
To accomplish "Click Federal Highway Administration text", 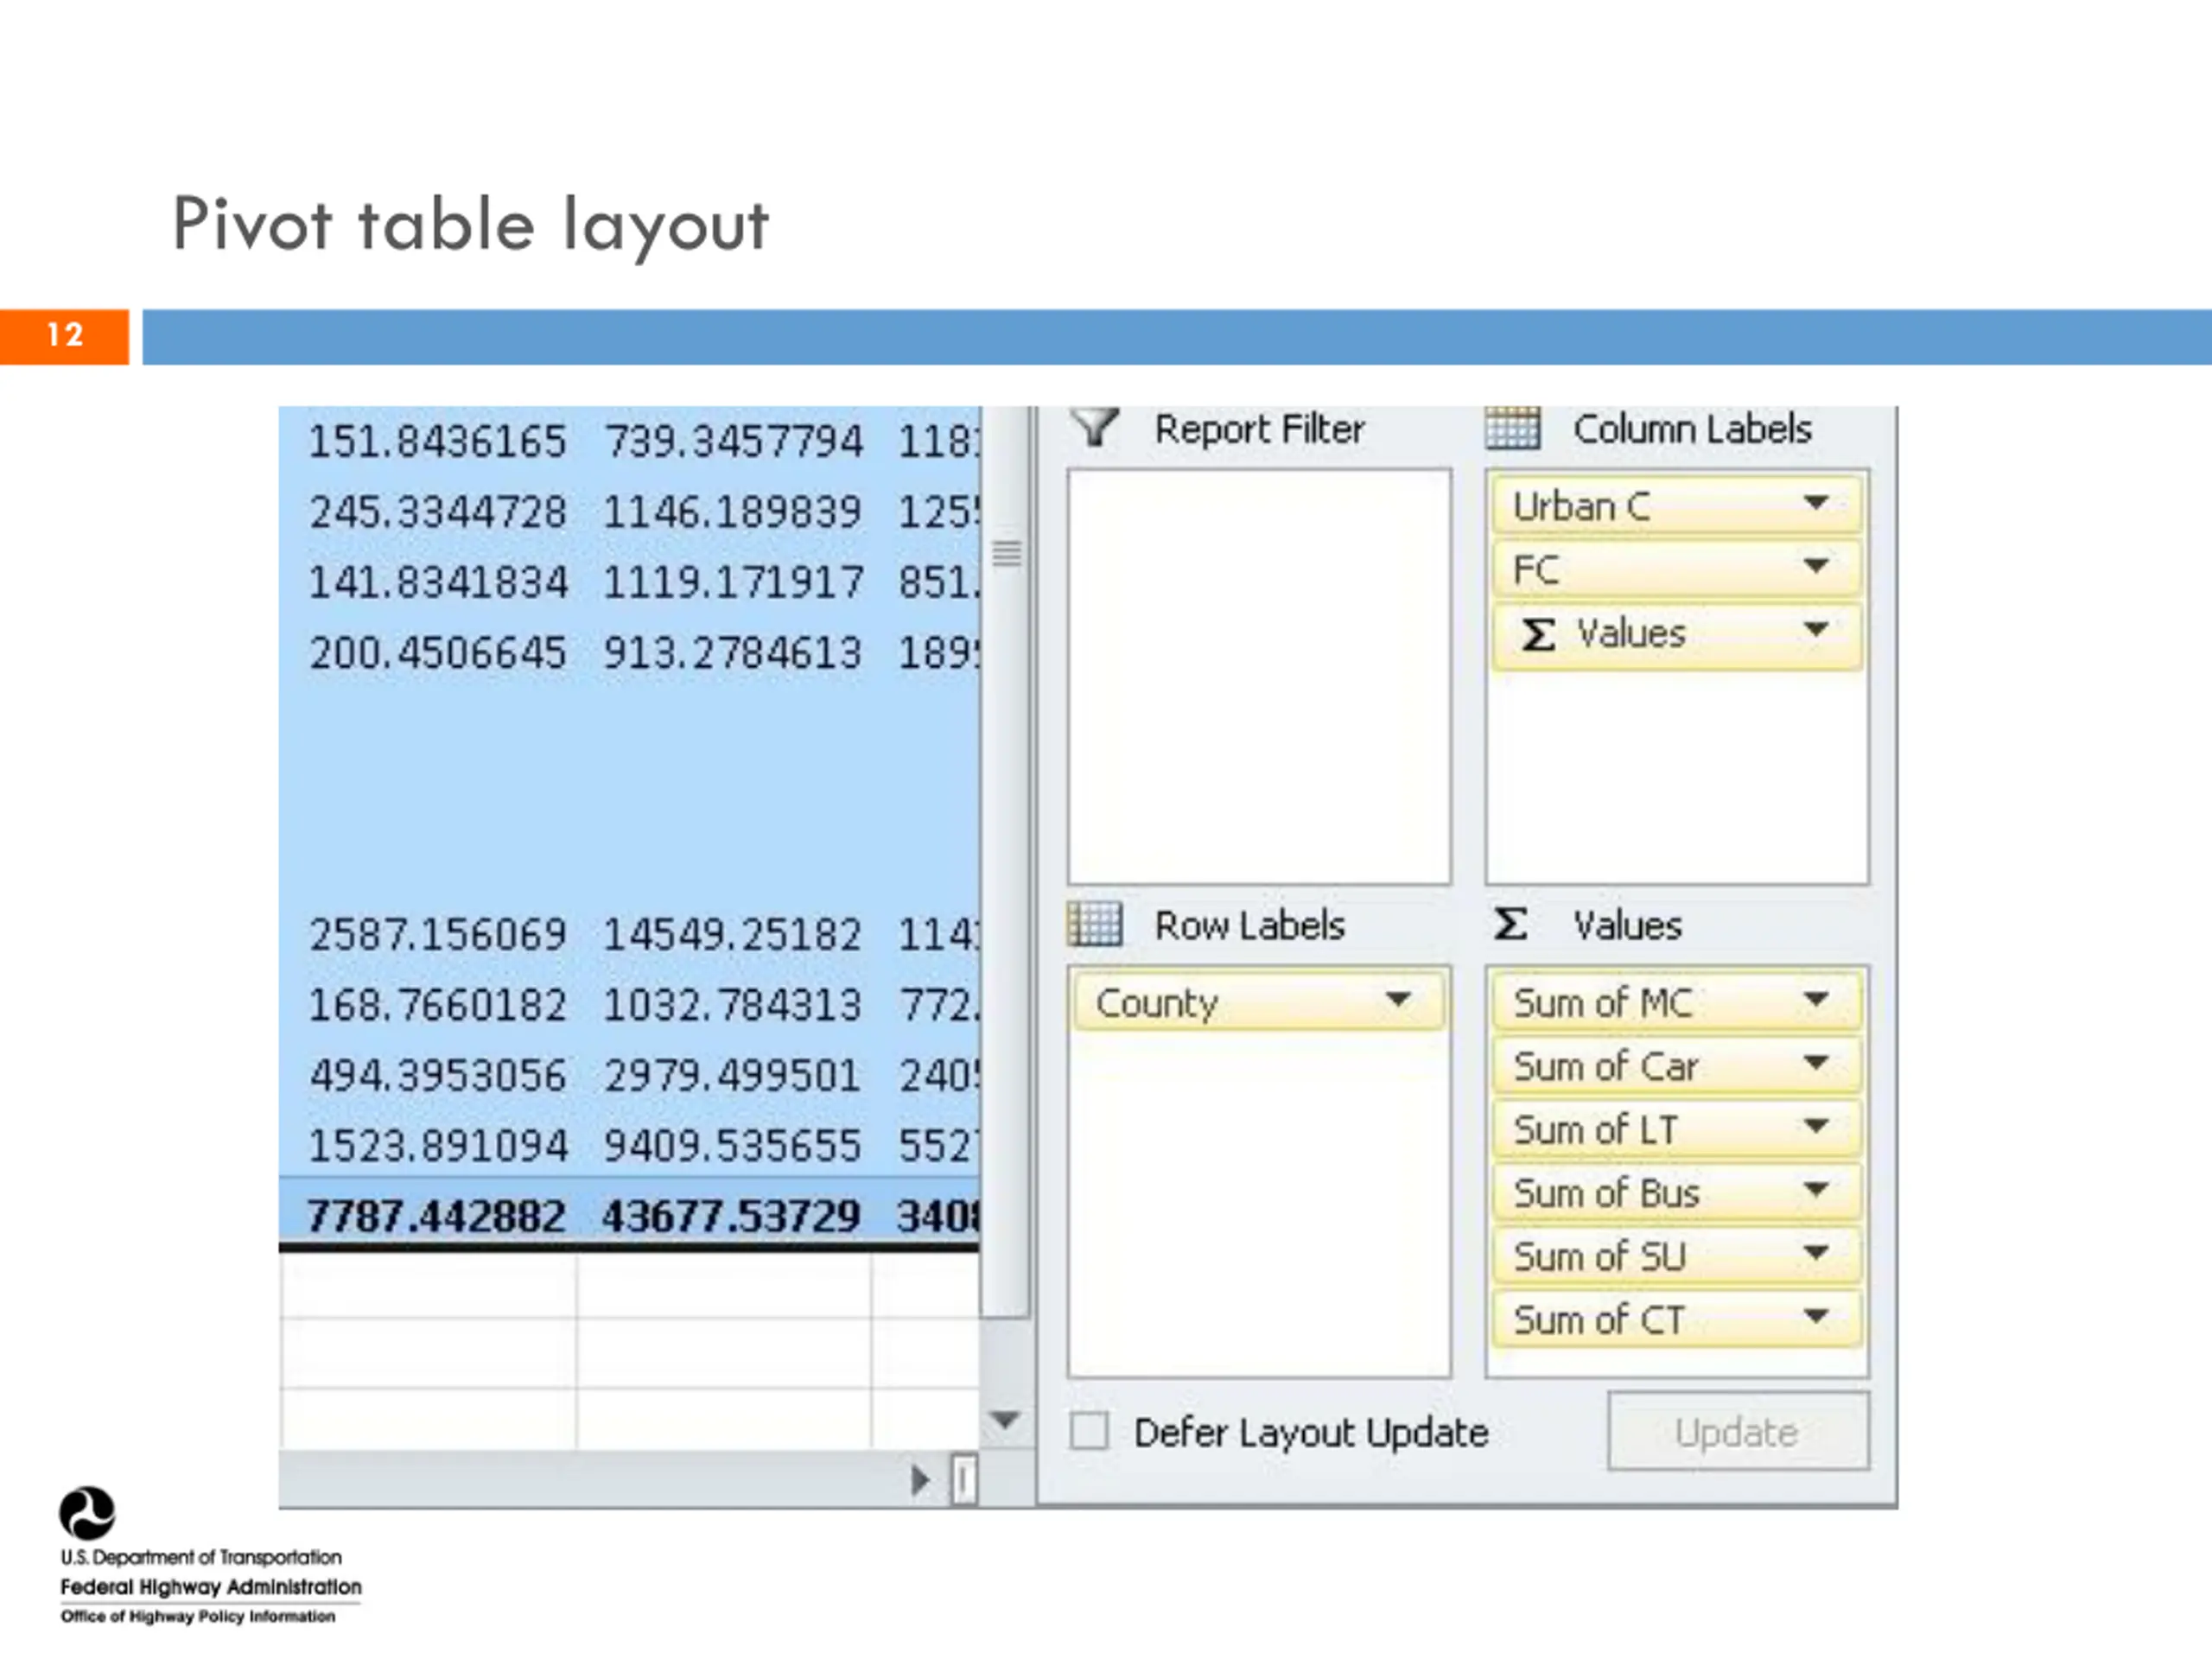I will point(211,1587).
